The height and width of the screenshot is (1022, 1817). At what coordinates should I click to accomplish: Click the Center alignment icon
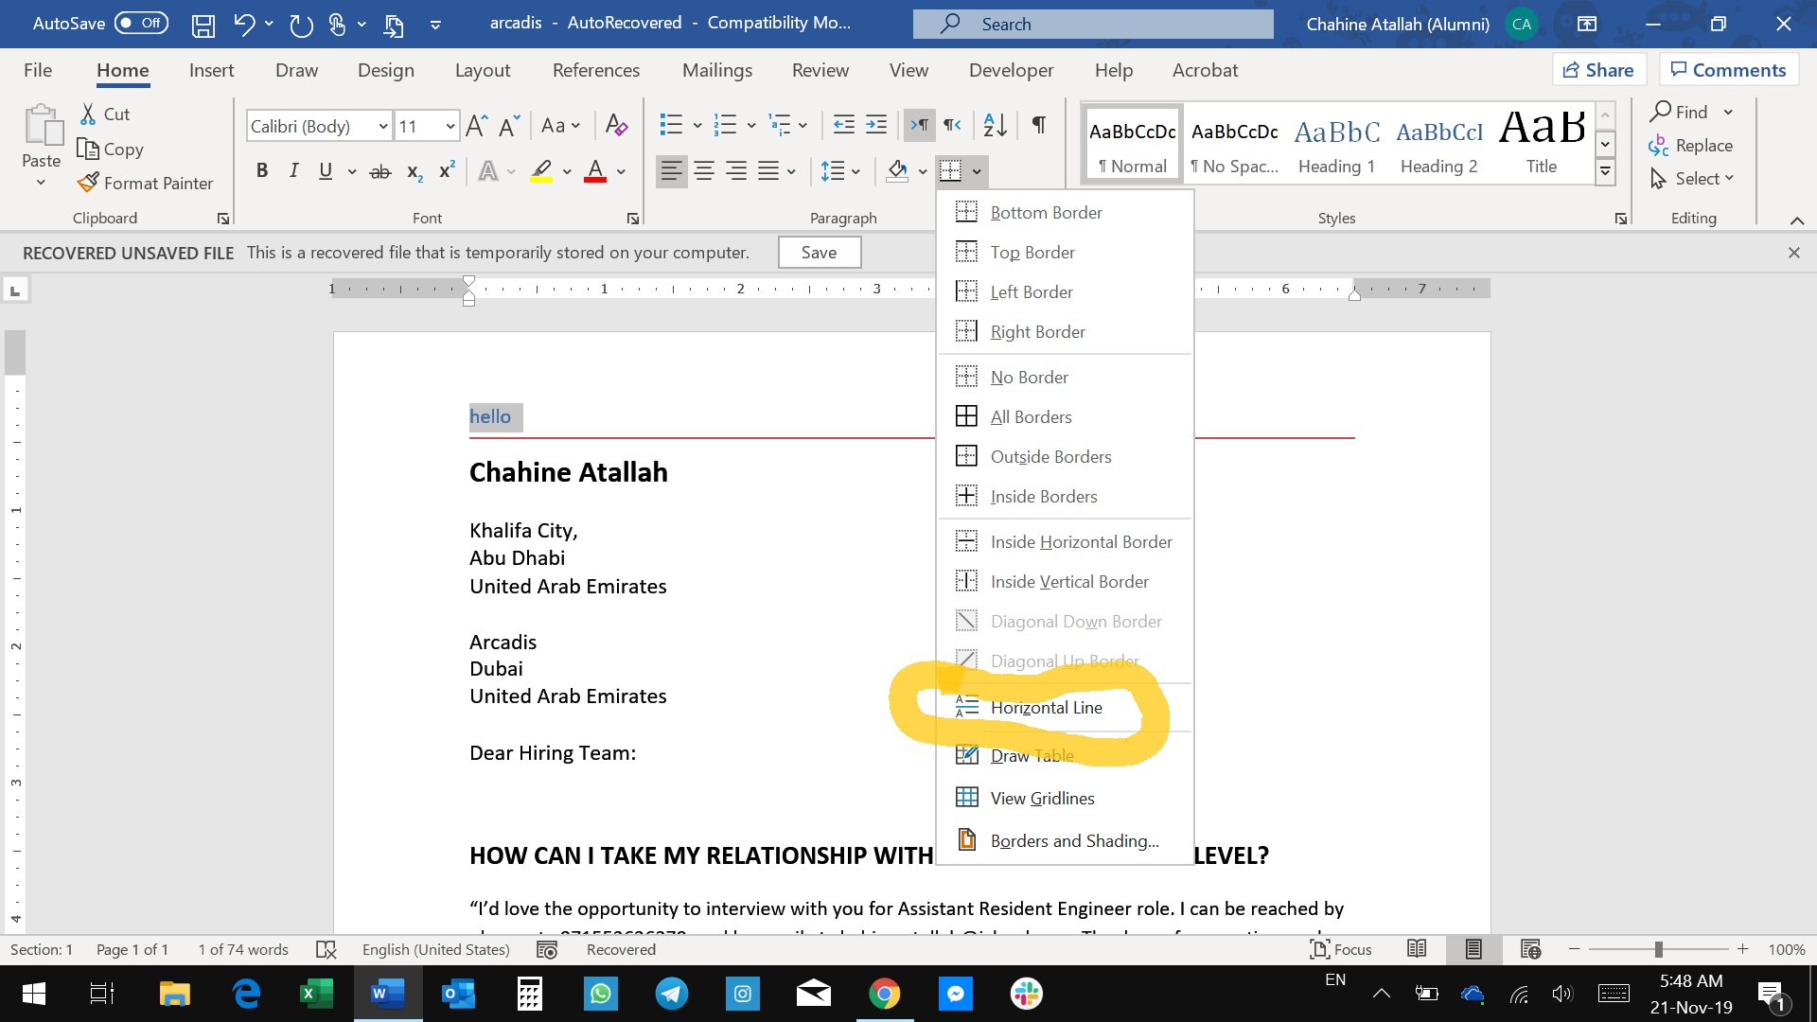703,171
